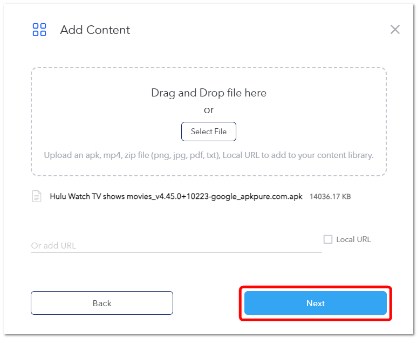Close the Add Content dialog with X
This screenshot has width=417, height=338.
(395, 30)
